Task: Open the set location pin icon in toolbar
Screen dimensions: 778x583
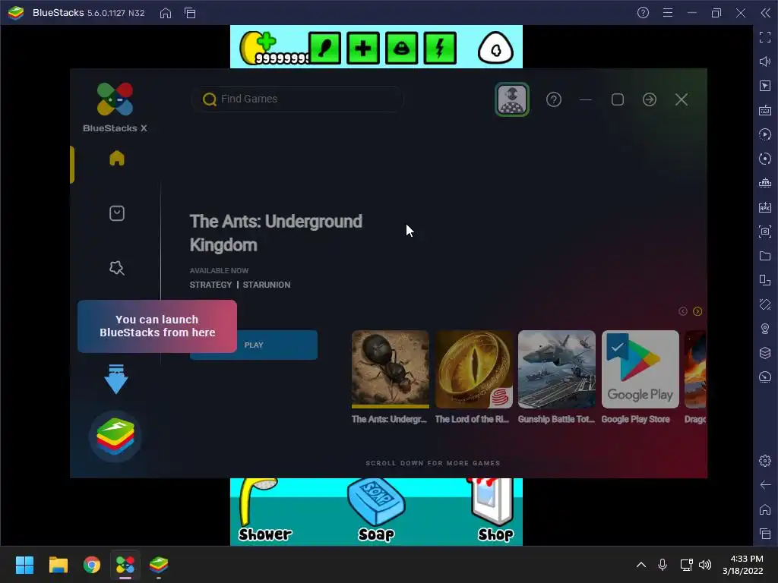Action: [765, 329]
